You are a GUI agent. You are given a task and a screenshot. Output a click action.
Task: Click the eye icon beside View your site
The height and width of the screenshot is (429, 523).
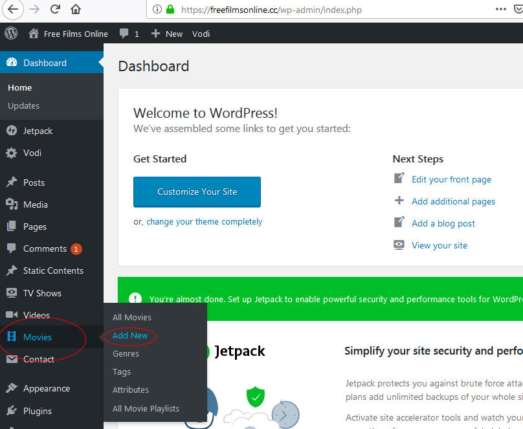click(399, 245)
